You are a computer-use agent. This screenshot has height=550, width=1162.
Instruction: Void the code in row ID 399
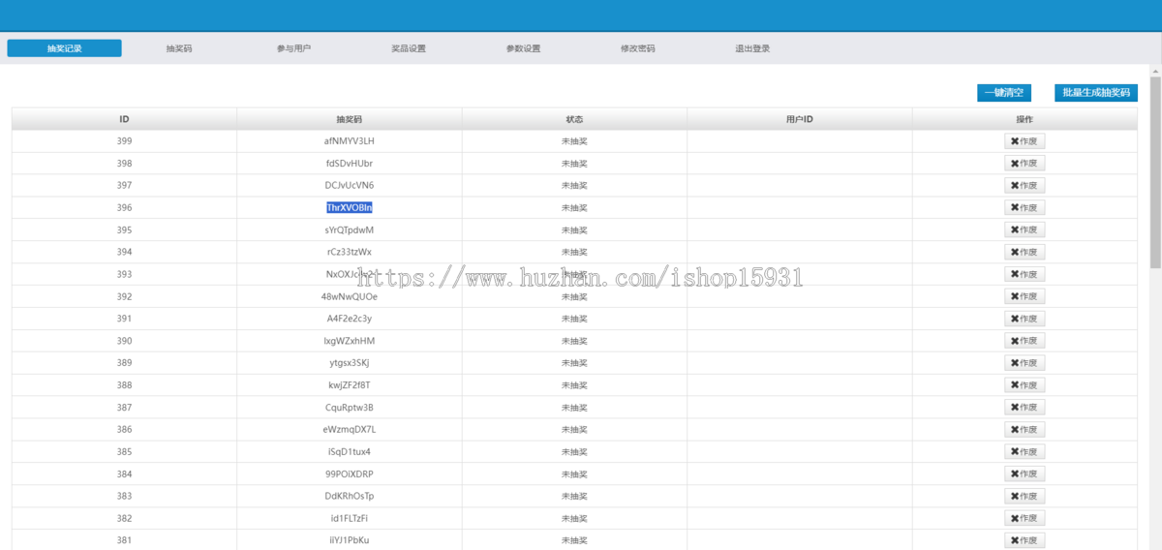(1024, 141)
